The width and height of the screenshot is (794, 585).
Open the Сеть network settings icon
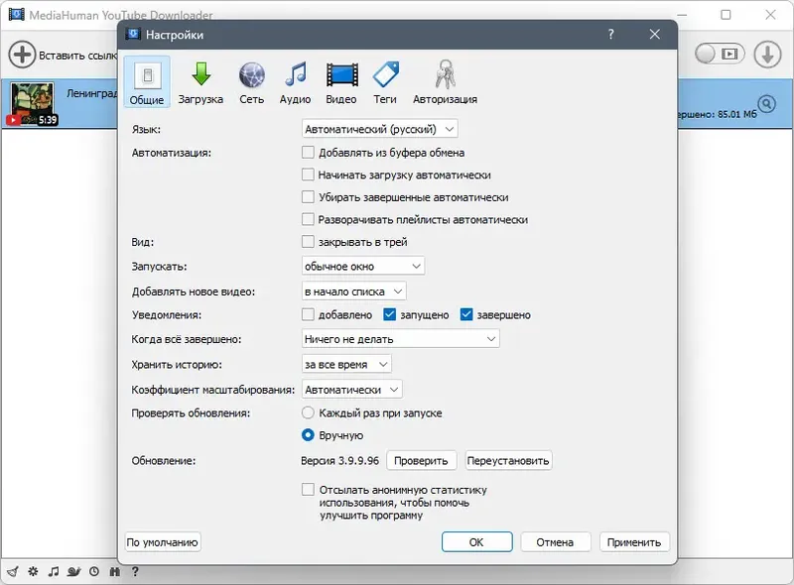(x=252, y=81)
